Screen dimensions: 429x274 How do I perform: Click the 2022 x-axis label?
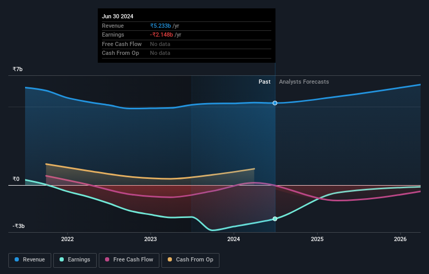click(x=67, y=239)
